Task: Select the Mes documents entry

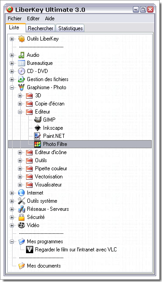Action: click(x=44, y=266)
